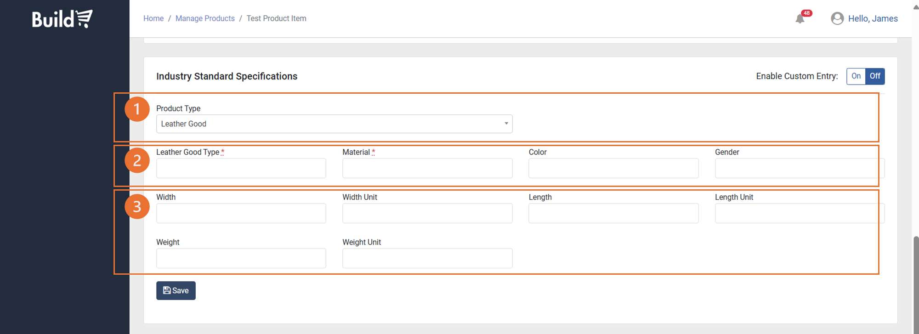
Task: Click the Build logo
Action: tap(62, 19)
